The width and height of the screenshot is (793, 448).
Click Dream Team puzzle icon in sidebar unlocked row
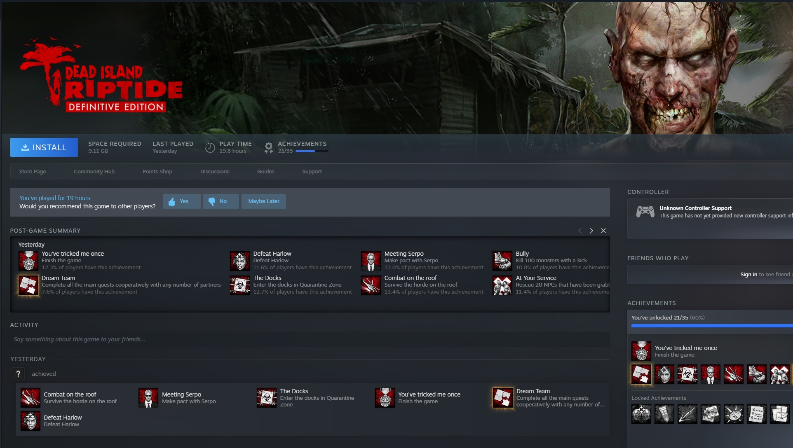(641, 374)
